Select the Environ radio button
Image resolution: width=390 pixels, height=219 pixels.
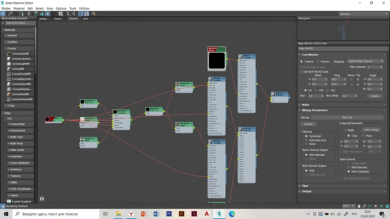pos(318,62)
